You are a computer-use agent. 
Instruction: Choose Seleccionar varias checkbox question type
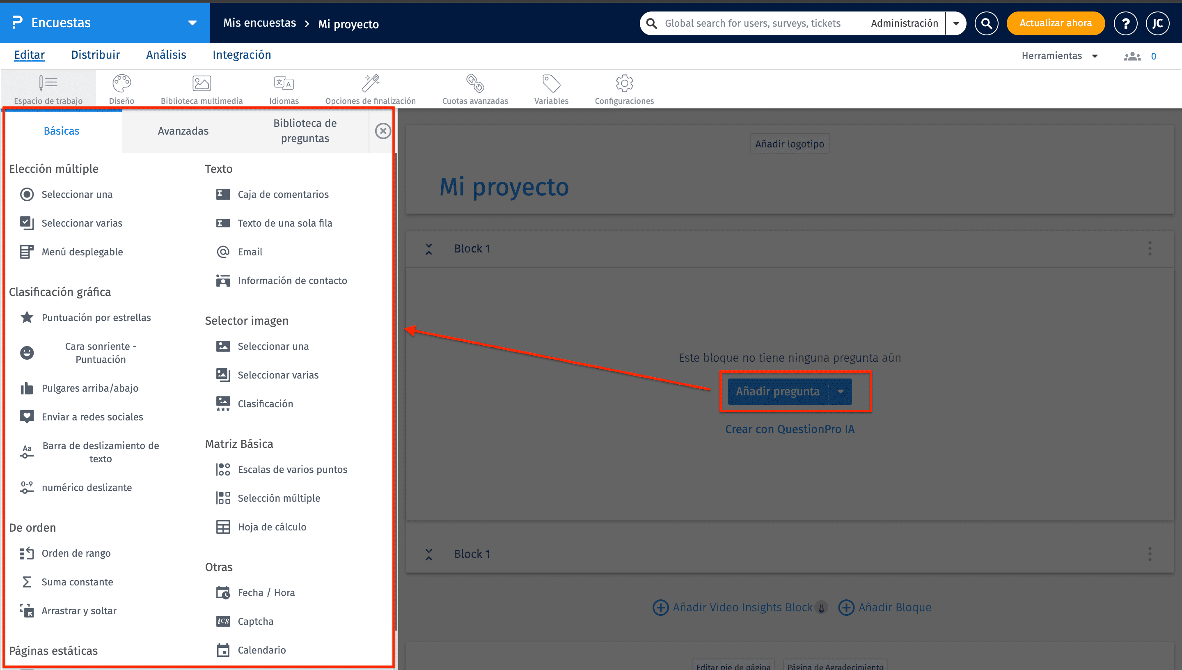tap(81, 223)
